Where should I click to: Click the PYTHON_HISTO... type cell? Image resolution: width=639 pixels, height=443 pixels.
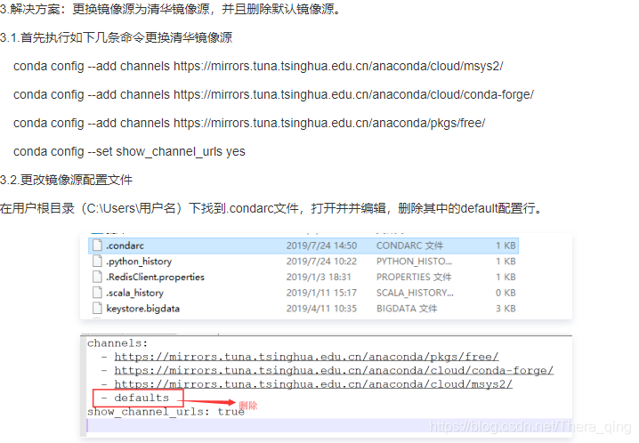[414, 262]
